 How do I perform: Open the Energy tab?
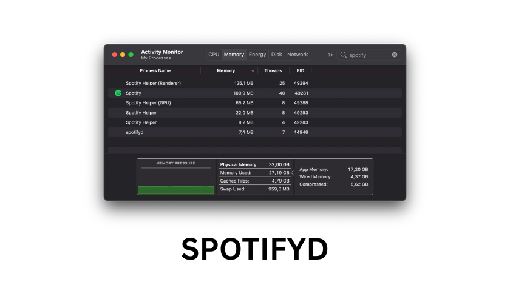coord(257,55)
